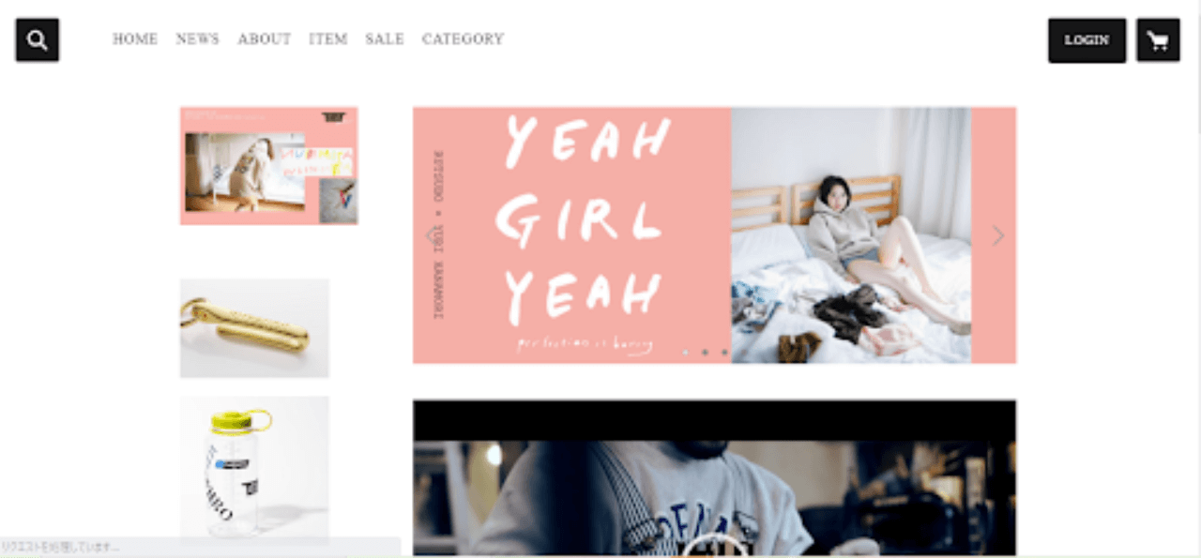Open the NEWS menu item
The width and height of the screenshot is (1201, 558).
(x=197, y=39)
